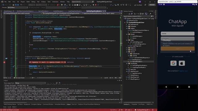Open the Git menu

click(18, 2)
